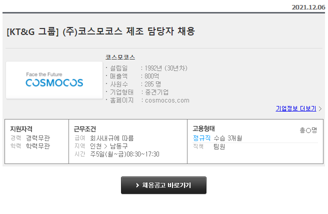Click the 정규직 employment type label
The width and height of the screenshot is (328, 214).
(201, 138)
